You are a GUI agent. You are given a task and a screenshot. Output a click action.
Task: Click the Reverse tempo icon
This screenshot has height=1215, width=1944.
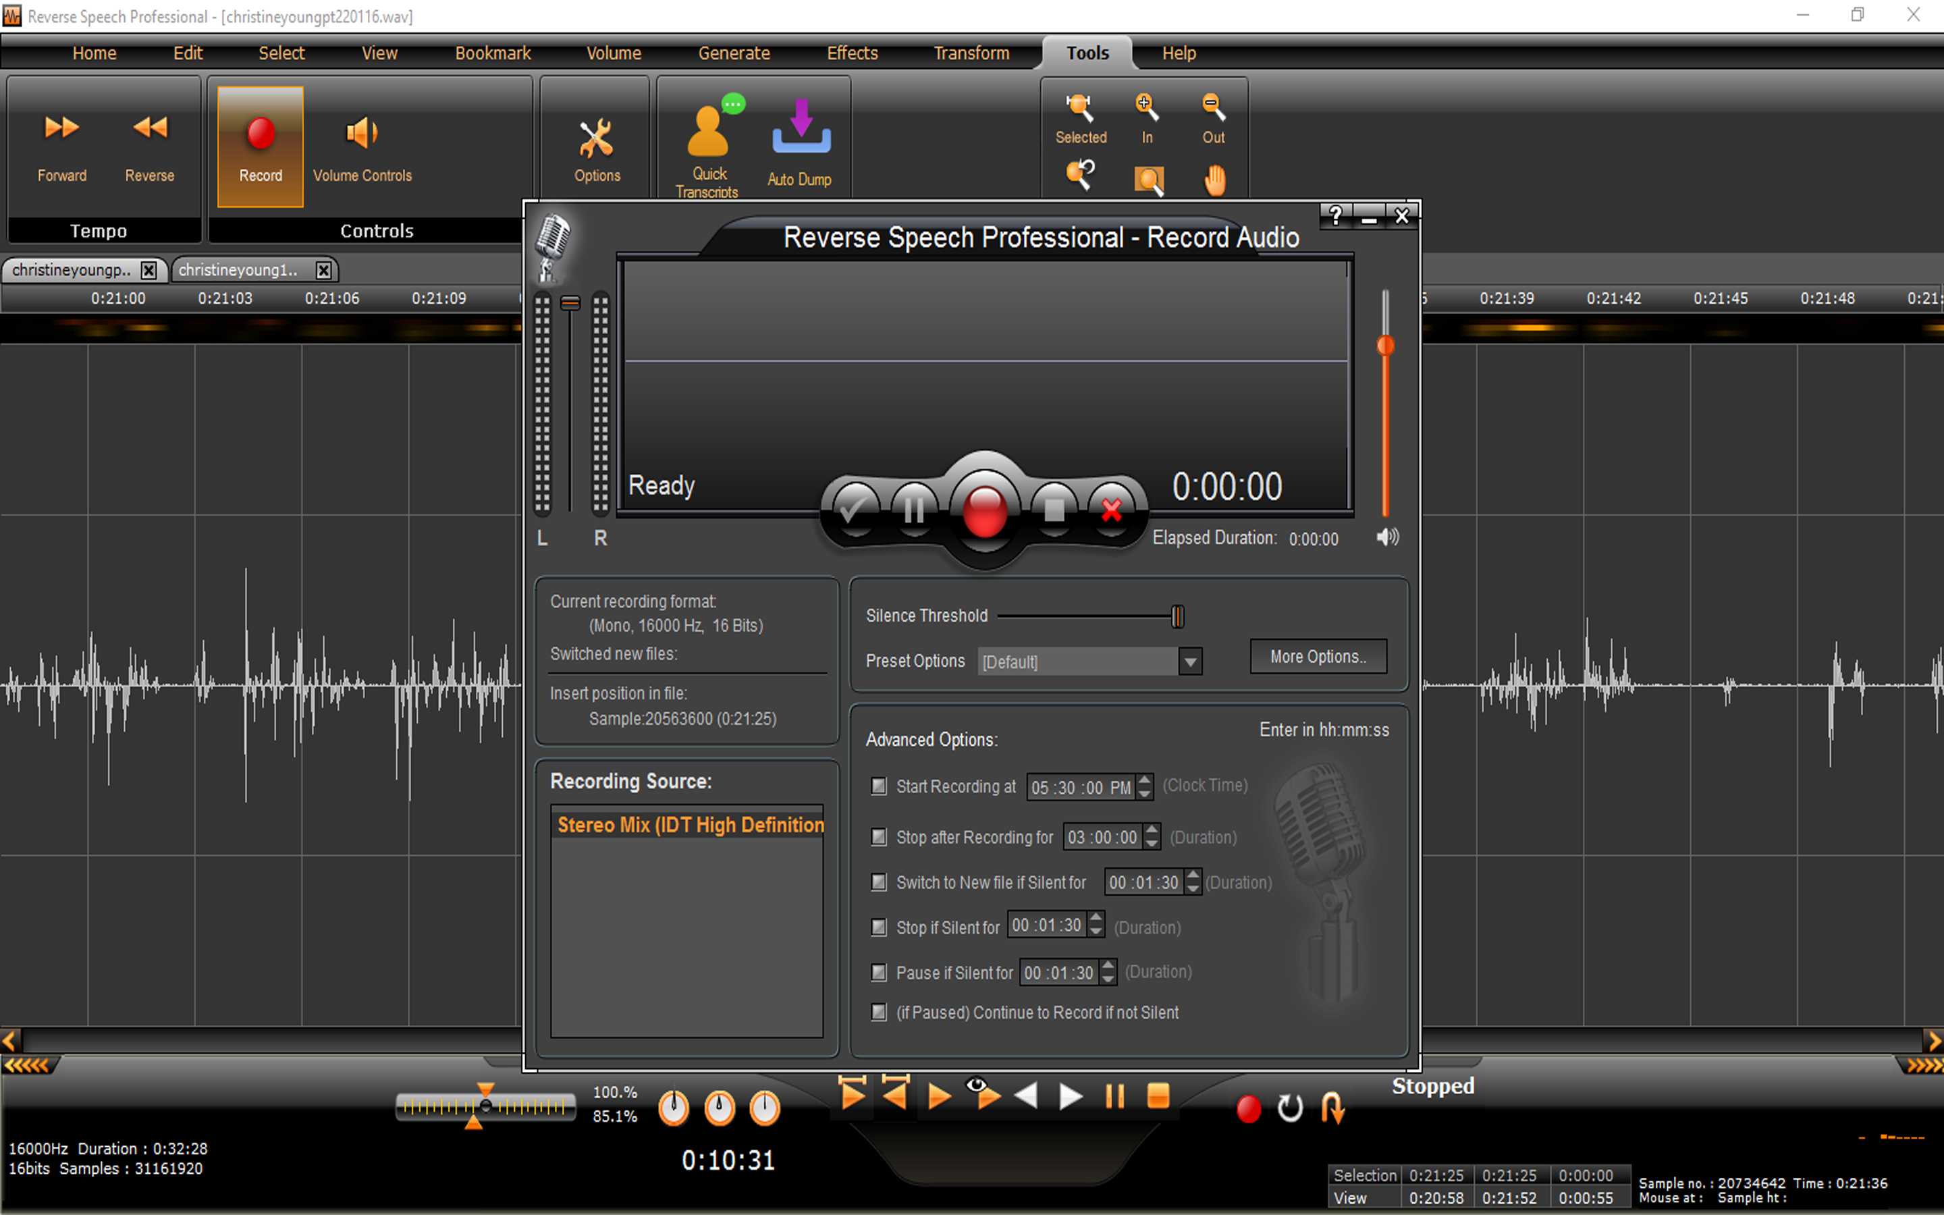click(149, 128)
